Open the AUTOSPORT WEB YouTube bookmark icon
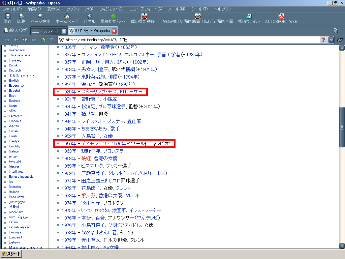The height and width of the screenshot is (259, 345). click(x=281, y=16)
